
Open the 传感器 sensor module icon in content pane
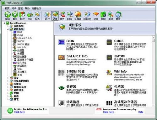click(x=109, y=88)
